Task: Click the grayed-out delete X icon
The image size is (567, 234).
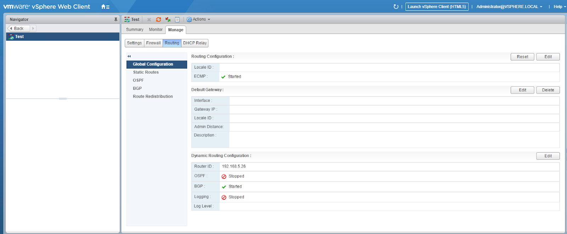Action: (x=149, y=19)
